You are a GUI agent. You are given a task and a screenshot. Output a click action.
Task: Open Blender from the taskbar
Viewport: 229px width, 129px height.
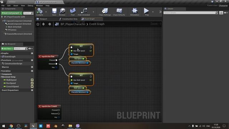click(55, 126)
